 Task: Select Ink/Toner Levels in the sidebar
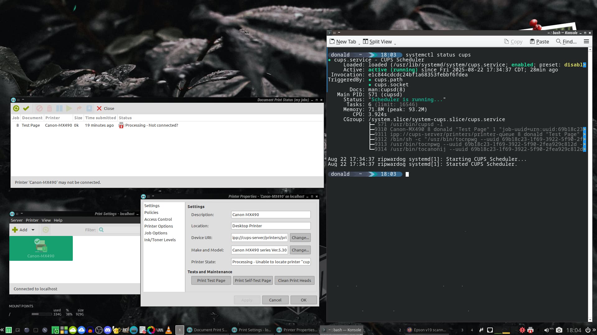[160, 240]
